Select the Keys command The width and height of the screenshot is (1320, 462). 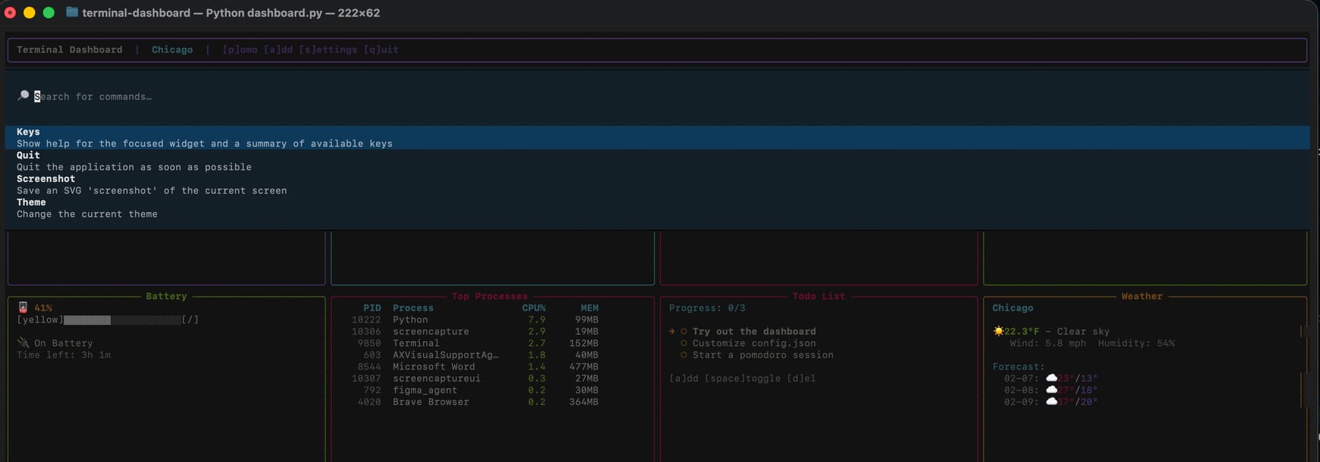tap(657, 137)
